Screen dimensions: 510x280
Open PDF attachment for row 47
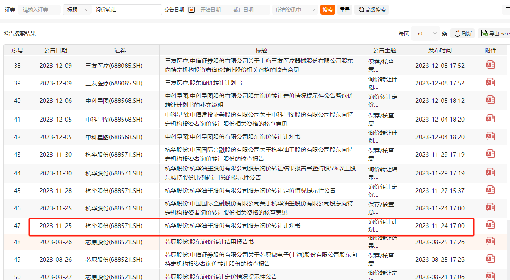[490, 225]
